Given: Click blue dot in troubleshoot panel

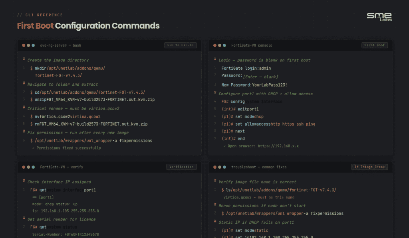Looking at the screenshot, I should pyautogui.click(x=224, y=167).
